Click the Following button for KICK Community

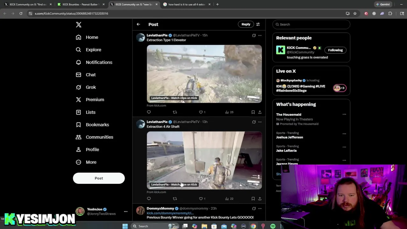[x=335, y=50]
